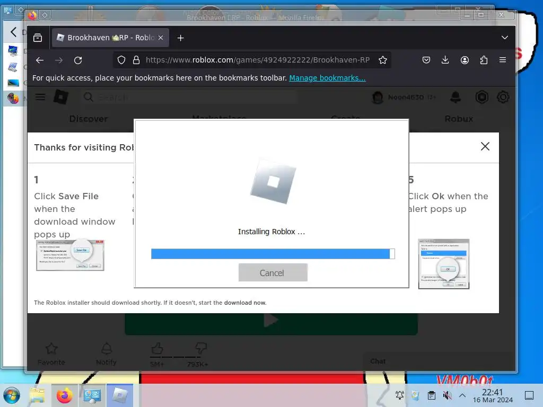Expand the list all tabs dropdown
The height and width of the screenshot is (407, 543).
pos(505,38)
